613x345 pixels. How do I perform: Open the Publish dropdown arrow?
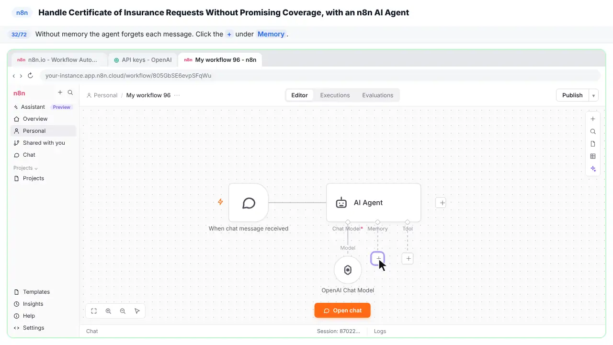(x=593, y=95)
